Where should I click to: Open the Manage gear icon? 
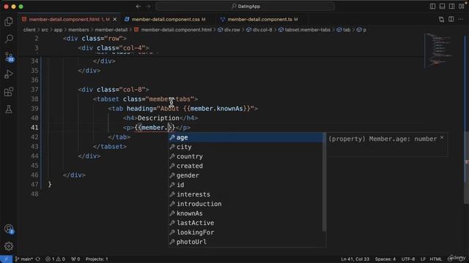(9, 246)
